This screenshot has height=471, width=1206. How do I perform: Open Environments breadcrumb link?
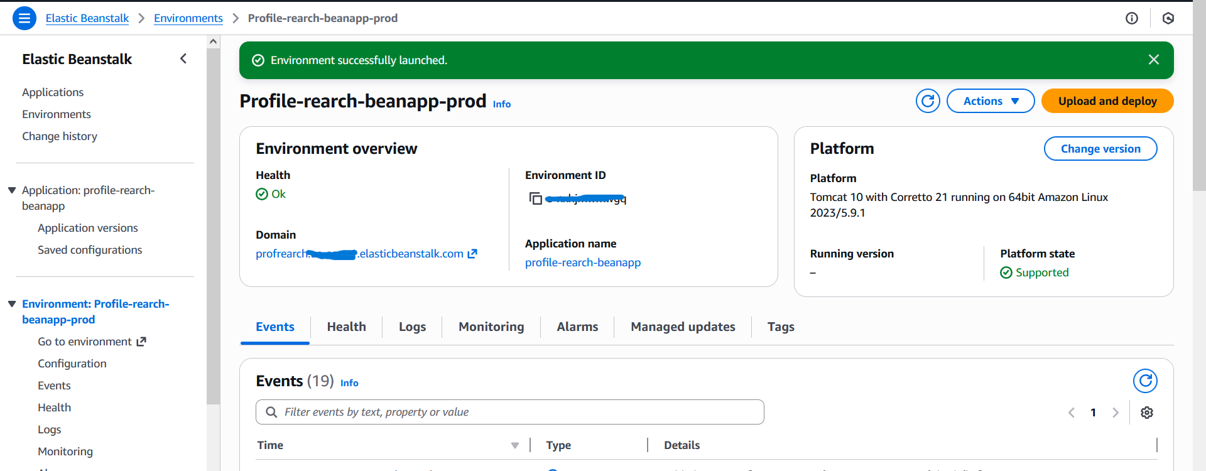pos(188,18)
